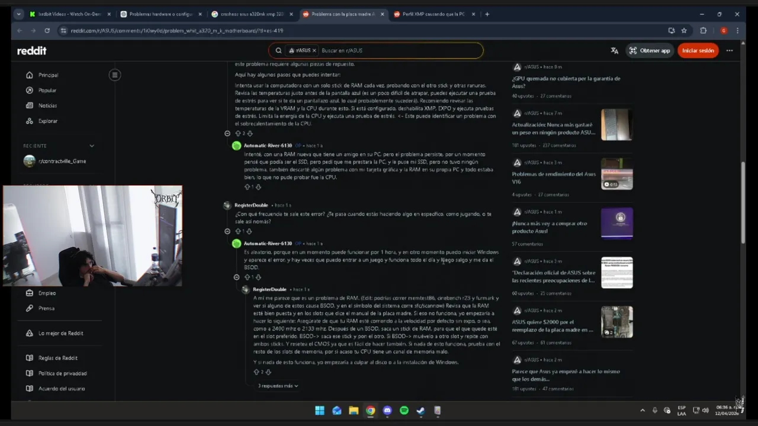The height and width of the screenshot is (426, 758).
Task: Open Reglas de Reddit
Action: (x=57, y=358)
